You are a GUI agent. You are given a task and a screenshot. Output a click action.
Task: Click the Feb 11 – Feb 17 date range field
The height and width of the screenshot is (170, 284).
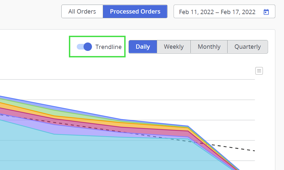(x=217, y=12)
